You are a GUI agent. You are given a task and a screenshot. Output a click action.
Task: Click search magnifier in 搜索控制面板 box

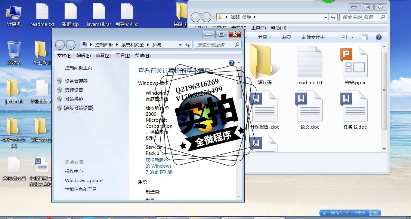[x=237, y=45]
